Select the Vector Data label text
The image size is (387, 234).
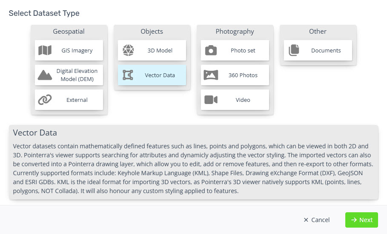click(x=160, y=75)
